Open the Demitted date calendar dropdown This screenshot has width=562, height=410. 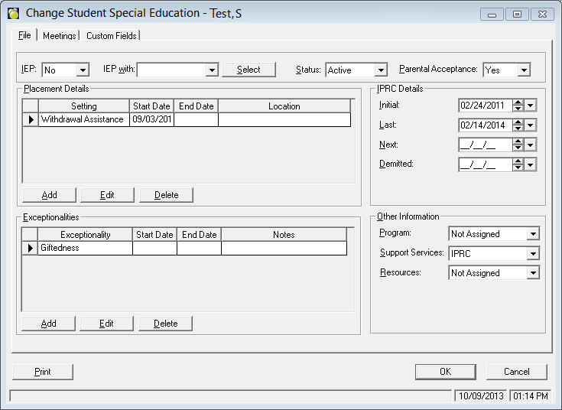(531, 164)
